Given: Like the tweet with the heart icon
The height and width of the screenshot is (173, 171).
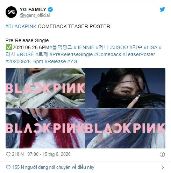Looking at the screenshot, I should 8,154.
